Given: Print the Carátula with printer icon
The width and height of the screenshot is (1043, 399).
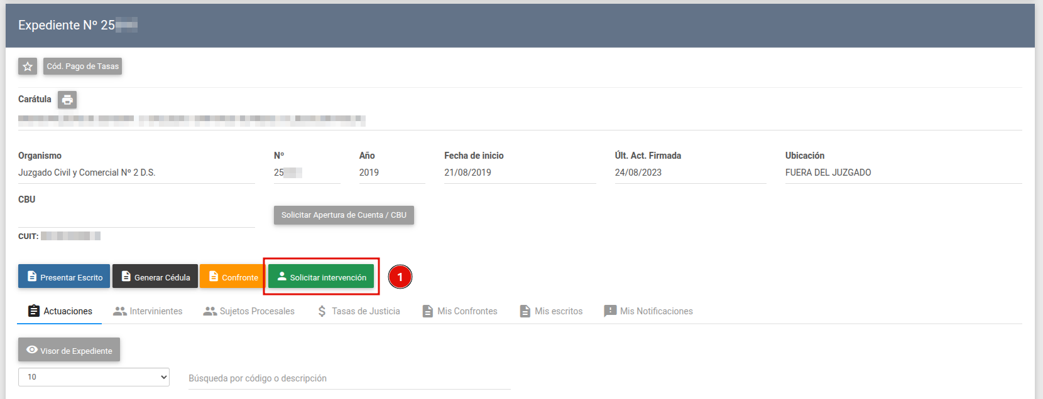Looking at the screenshot, I should tap(67, 100).
